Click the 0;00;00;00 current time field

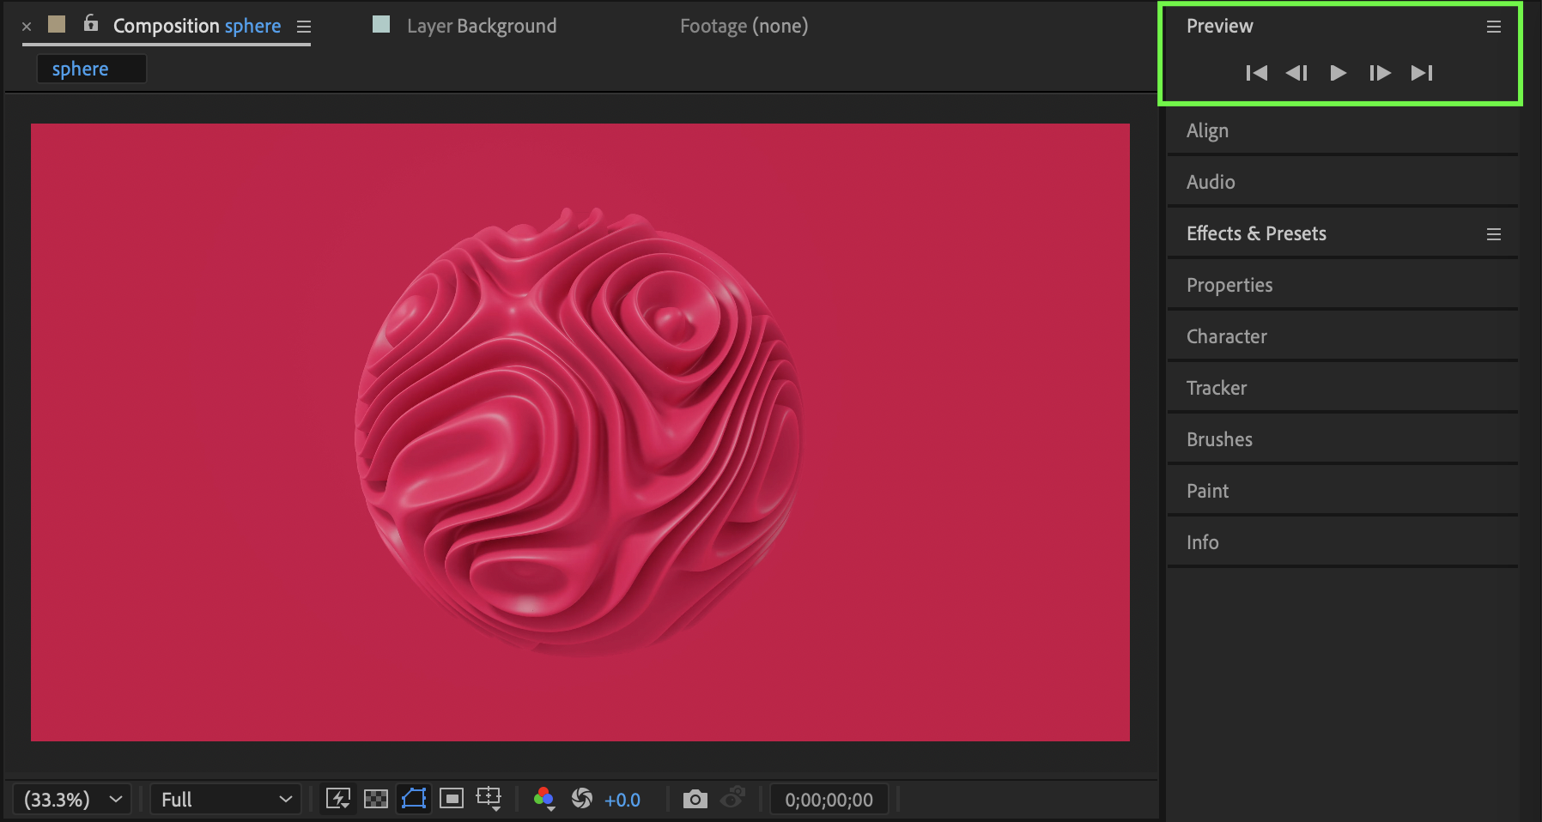(829, 800)
